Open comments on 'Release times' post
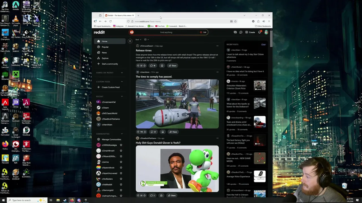This screenshot has width=362, height=203. pyautogui.click(x=153, y=65)
